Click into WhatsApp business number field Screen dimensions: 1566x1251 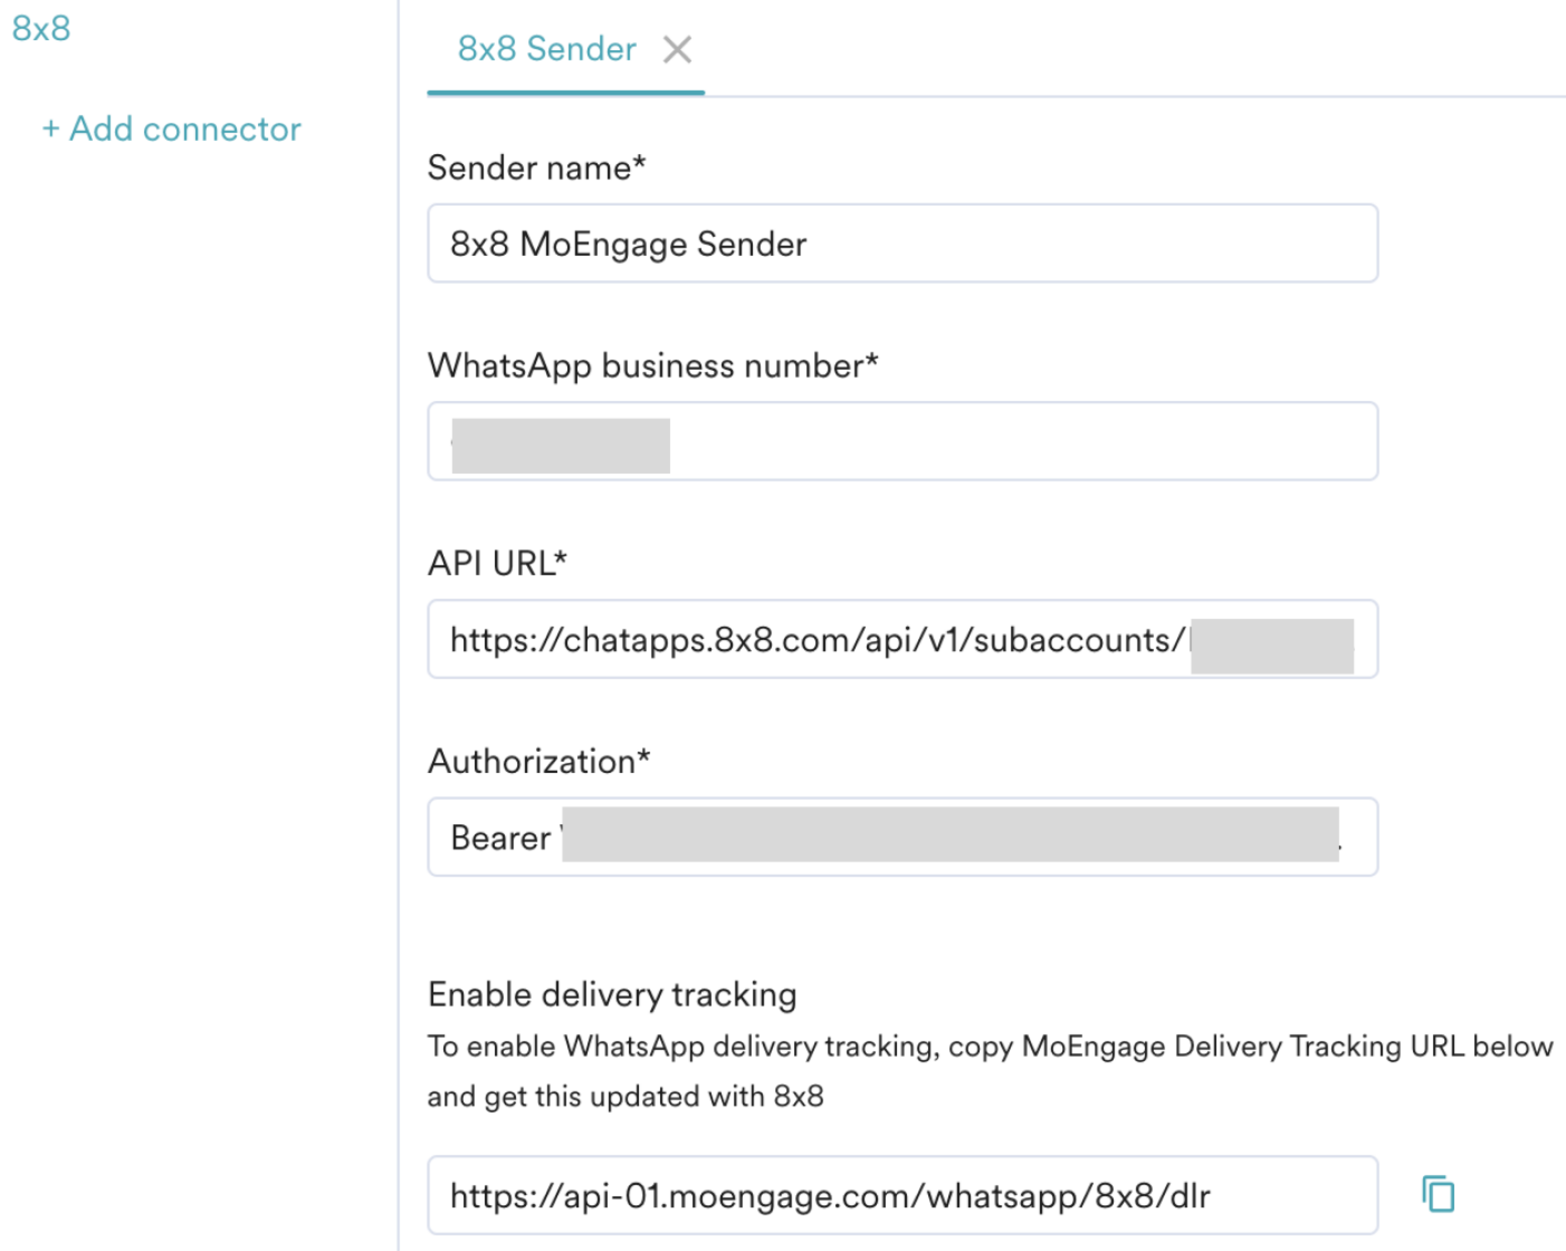click(1017, 442)
